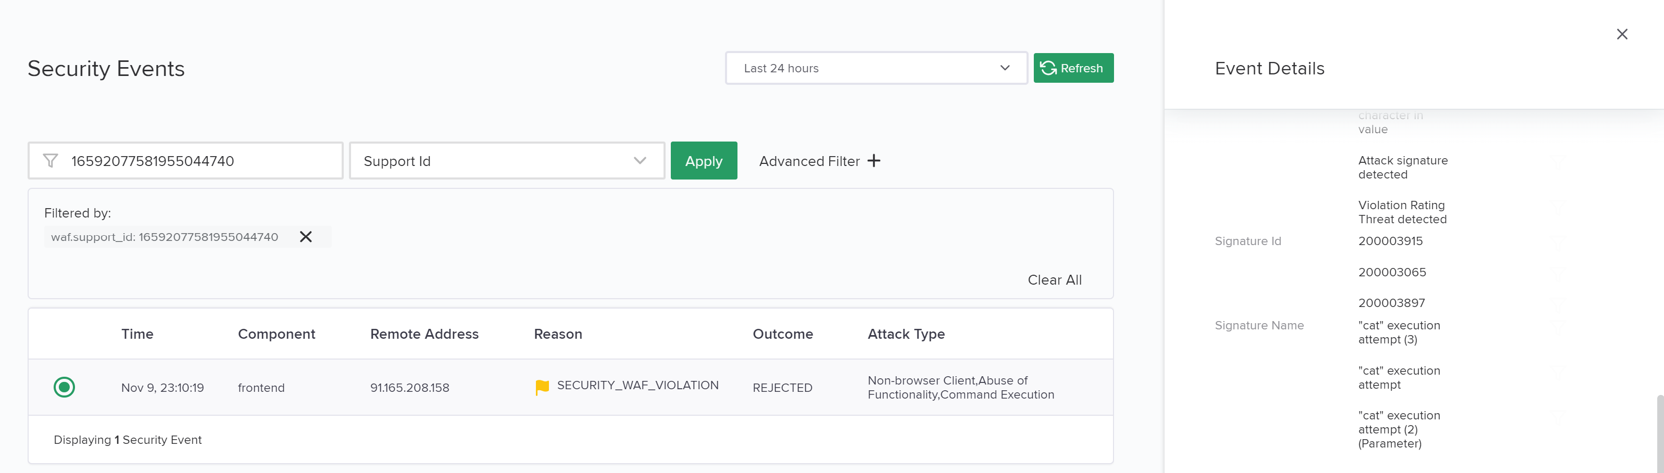Click the REJECTED outcome cell

point(782,388)
